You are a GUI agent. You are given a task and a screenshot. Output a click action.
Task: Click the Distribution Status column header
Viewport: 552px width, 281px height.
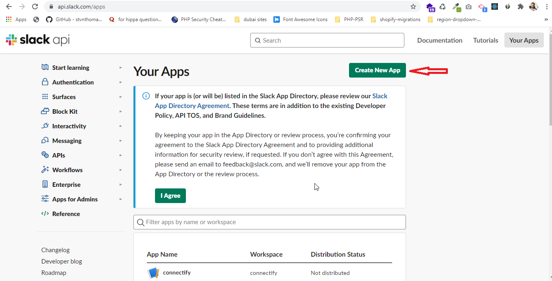(338, 254)
